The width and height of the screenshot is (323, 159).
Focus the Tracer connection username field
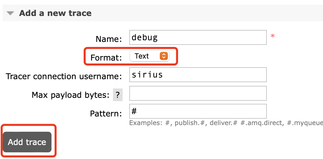tap(198, 75)
